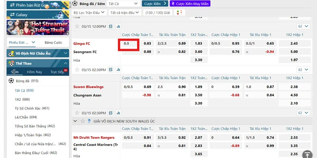Click the Cược Xiên button
This screenshot has width=317, height=158.
155,4
